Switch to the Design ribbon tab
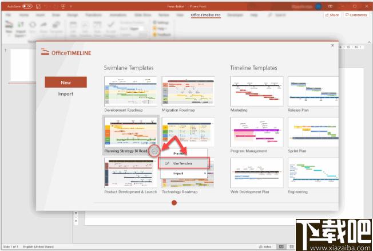 coord(72,15)
